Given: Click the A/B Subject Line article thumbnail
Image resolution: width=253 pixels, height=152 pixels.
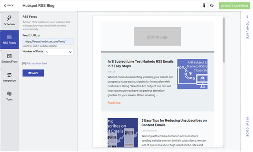Looking at the screenshot, I should click(192, 74).
